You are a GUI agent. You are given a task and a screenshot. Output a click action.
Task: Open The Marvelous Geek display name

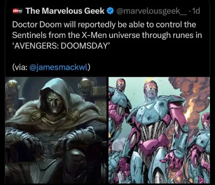click(65, 11)
